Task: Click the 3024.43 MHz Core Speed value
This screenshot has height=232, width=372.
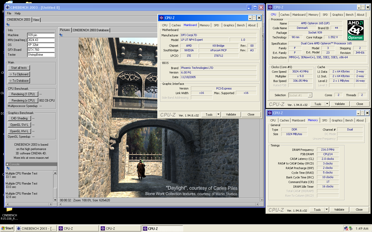Action: (300, 71)
